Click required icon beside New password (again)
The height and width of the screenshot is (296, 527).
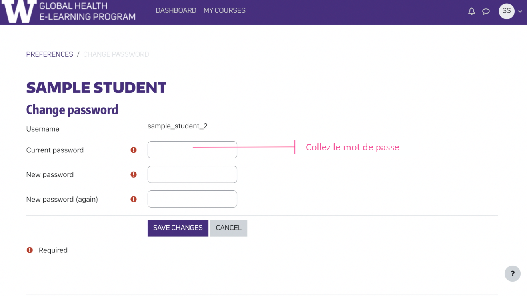pyautogui.click(x=134, y=199)
